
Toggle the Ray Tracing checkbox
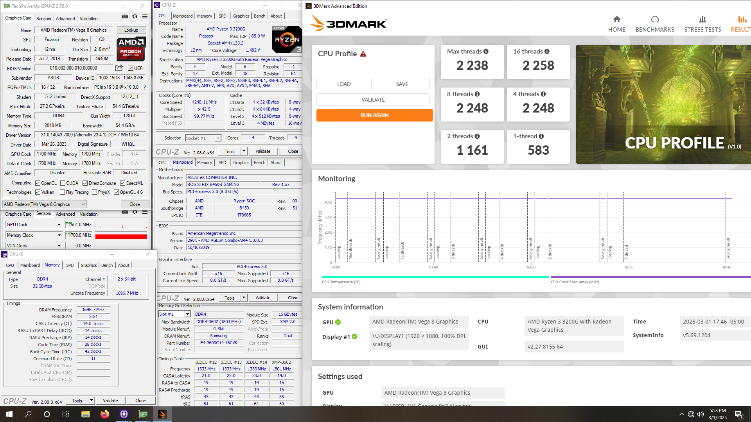click(63, 192)
